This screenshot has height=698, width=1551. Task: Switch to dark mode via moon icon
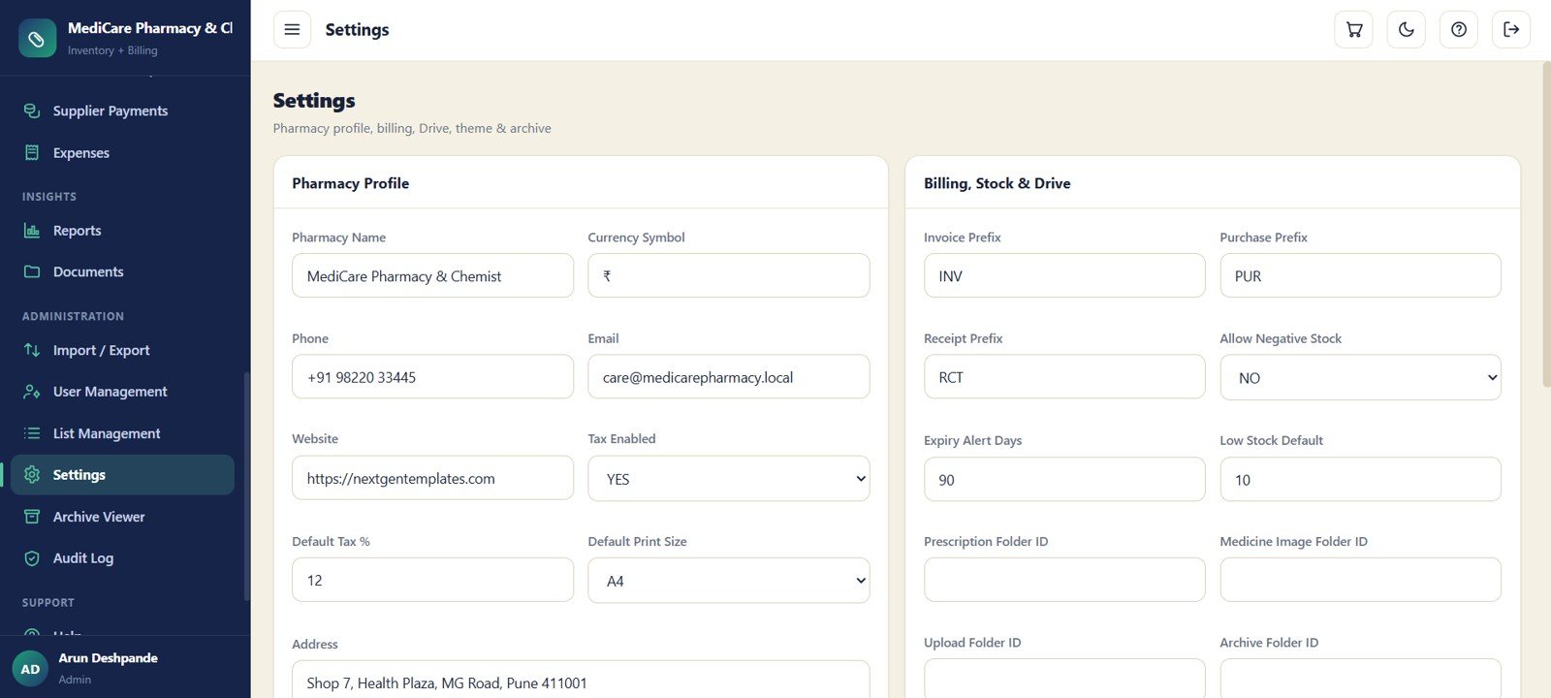(1407, 30)
